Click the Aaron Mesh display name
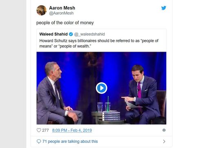204x148 pixels. (62, 8)
